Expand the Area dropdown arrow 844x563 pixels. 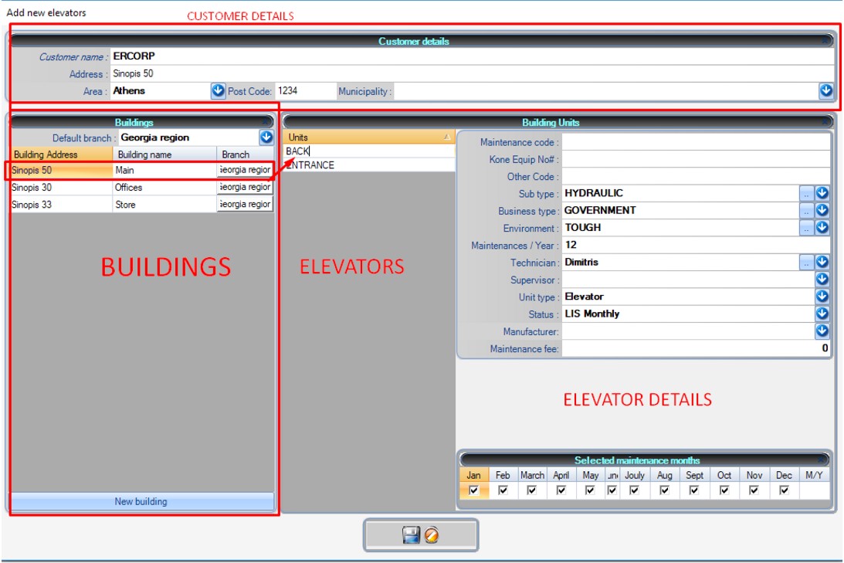[219, 91]
